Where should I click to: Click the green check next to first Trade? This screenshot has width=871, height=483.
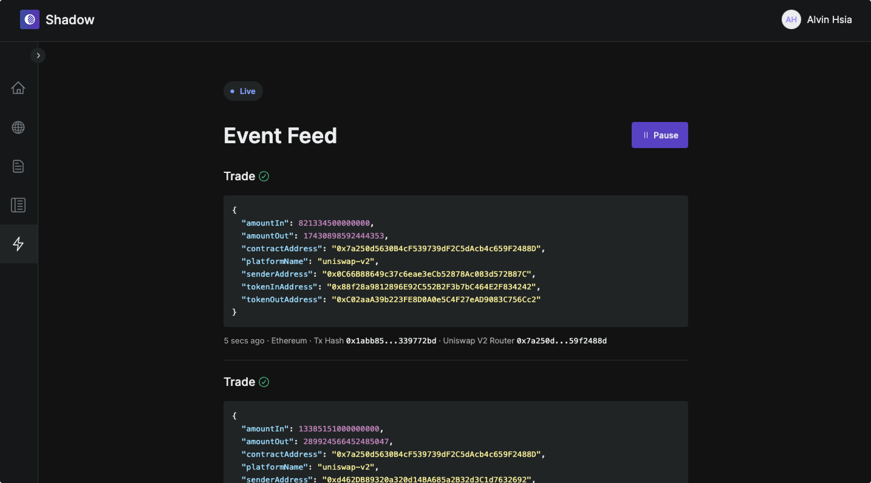pos(264,176)
